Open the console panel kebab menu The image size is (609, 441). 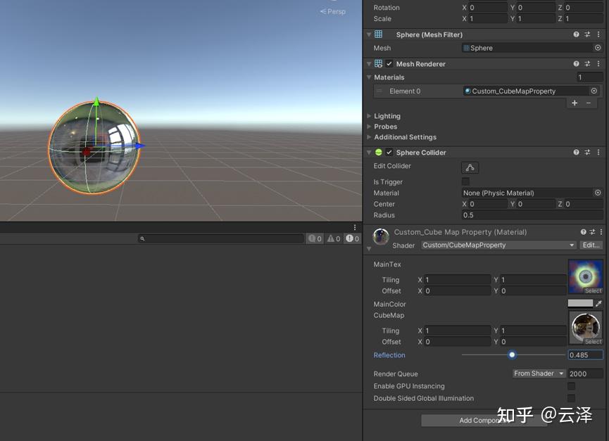point(355,226)
